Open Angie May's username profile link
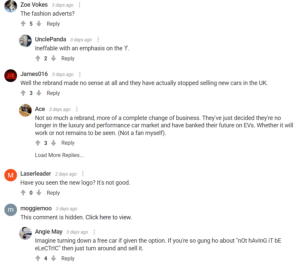The image size is (299, 262). (48, 232)
